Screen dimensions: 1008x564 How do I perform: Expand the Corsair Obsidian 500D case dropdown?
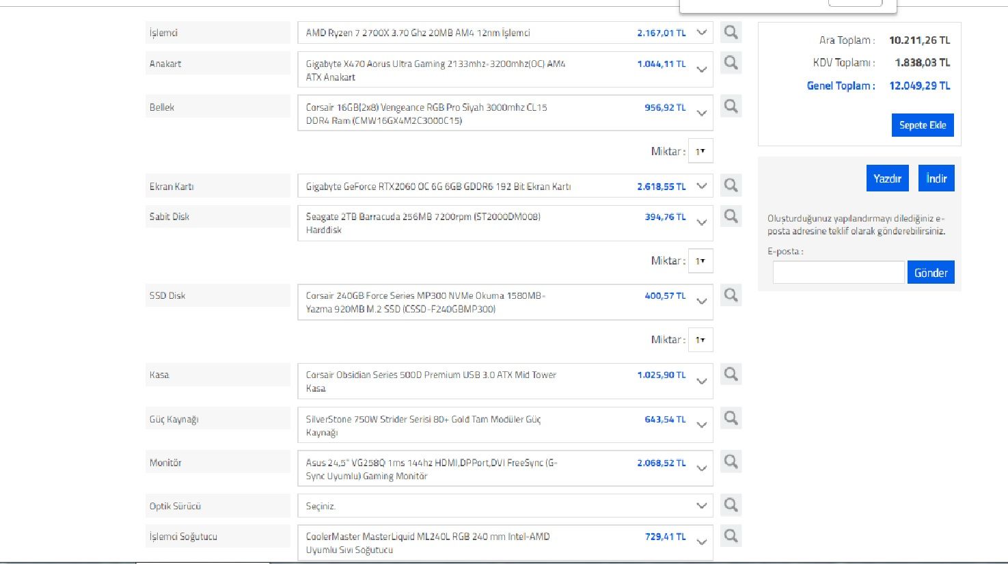pos(505,381)
